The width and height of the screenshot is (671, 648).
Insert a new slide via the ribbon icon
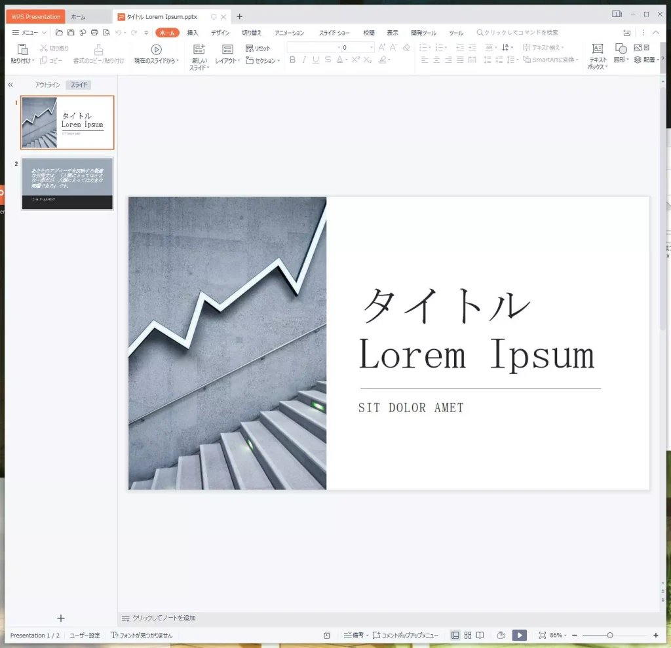199,50
